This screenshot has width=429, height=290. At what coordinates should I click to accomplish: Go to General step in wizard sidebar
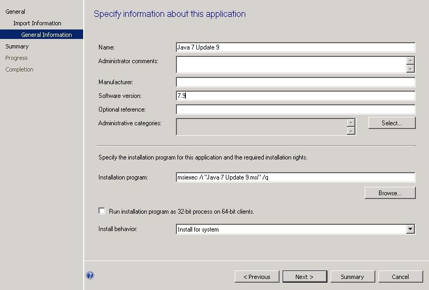pyautogui.click(x=15, y=12)
